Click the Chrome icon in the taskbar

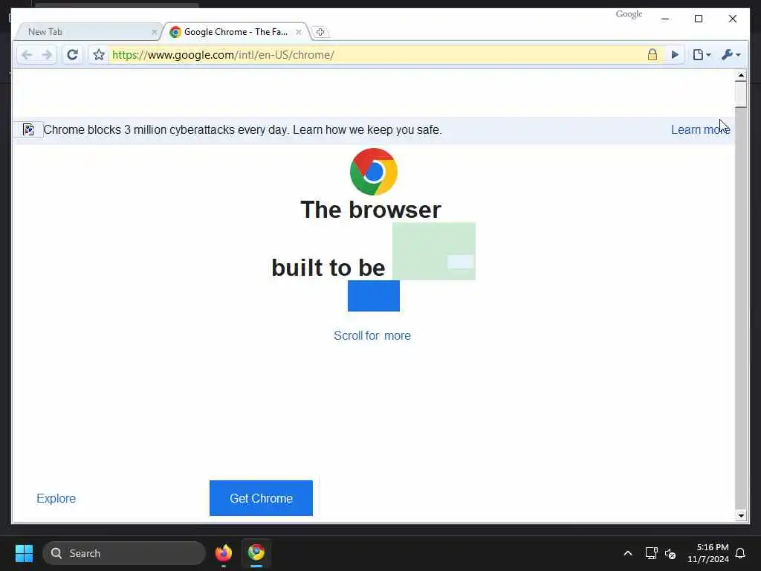[256, 552]
